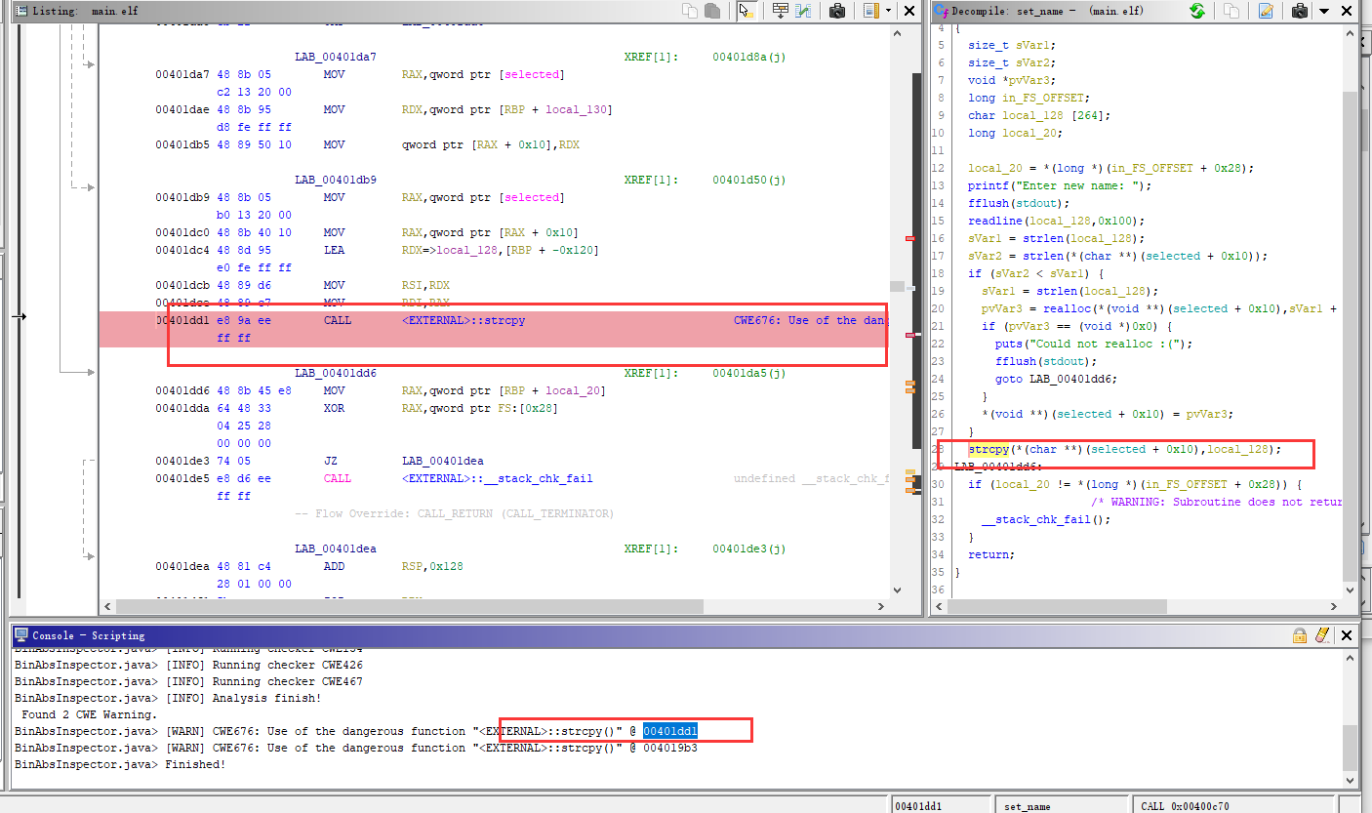Screen dimensions: 1372x813
Task: Open the Decompile panel dropdown menu arrow
Action: point(1324,11)
